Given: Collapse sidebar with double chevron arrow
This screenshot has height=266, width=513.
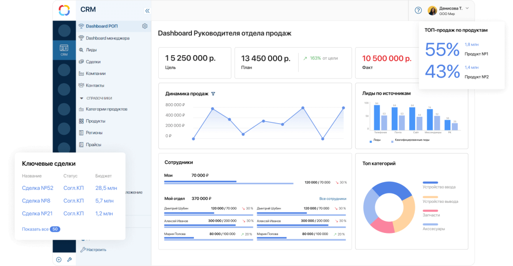Looking at the screenshot, I should tap(147, 10).
